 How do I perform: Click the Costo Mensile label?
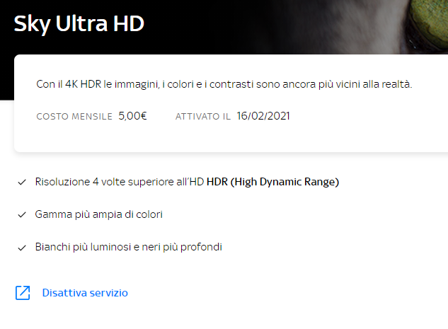(x=74, y=117)
